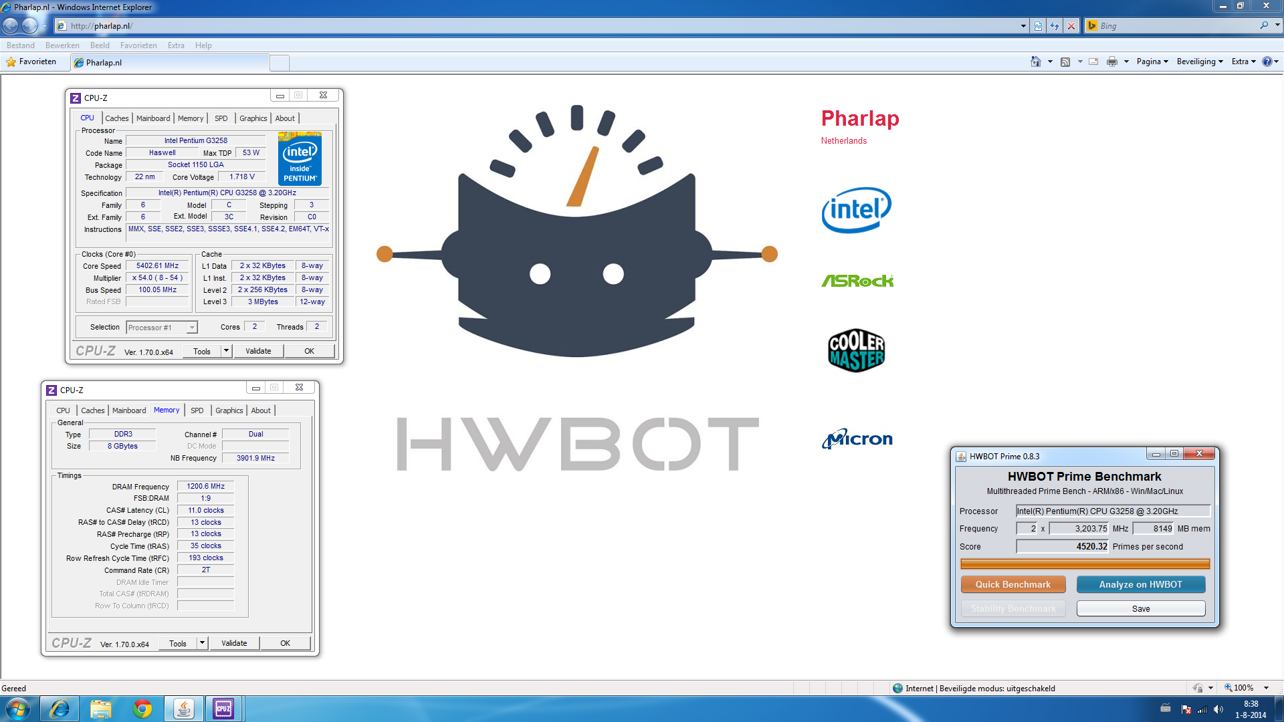Click the Bing search magnifier icon
Image resolution: width=1284 pixels, height=722 pixels.
point(1263,25)
